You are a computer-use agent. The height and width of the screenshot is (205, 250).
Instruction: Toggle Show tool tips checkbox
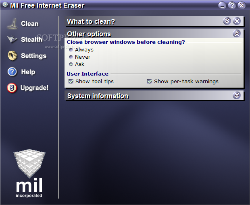pos(71,81)
